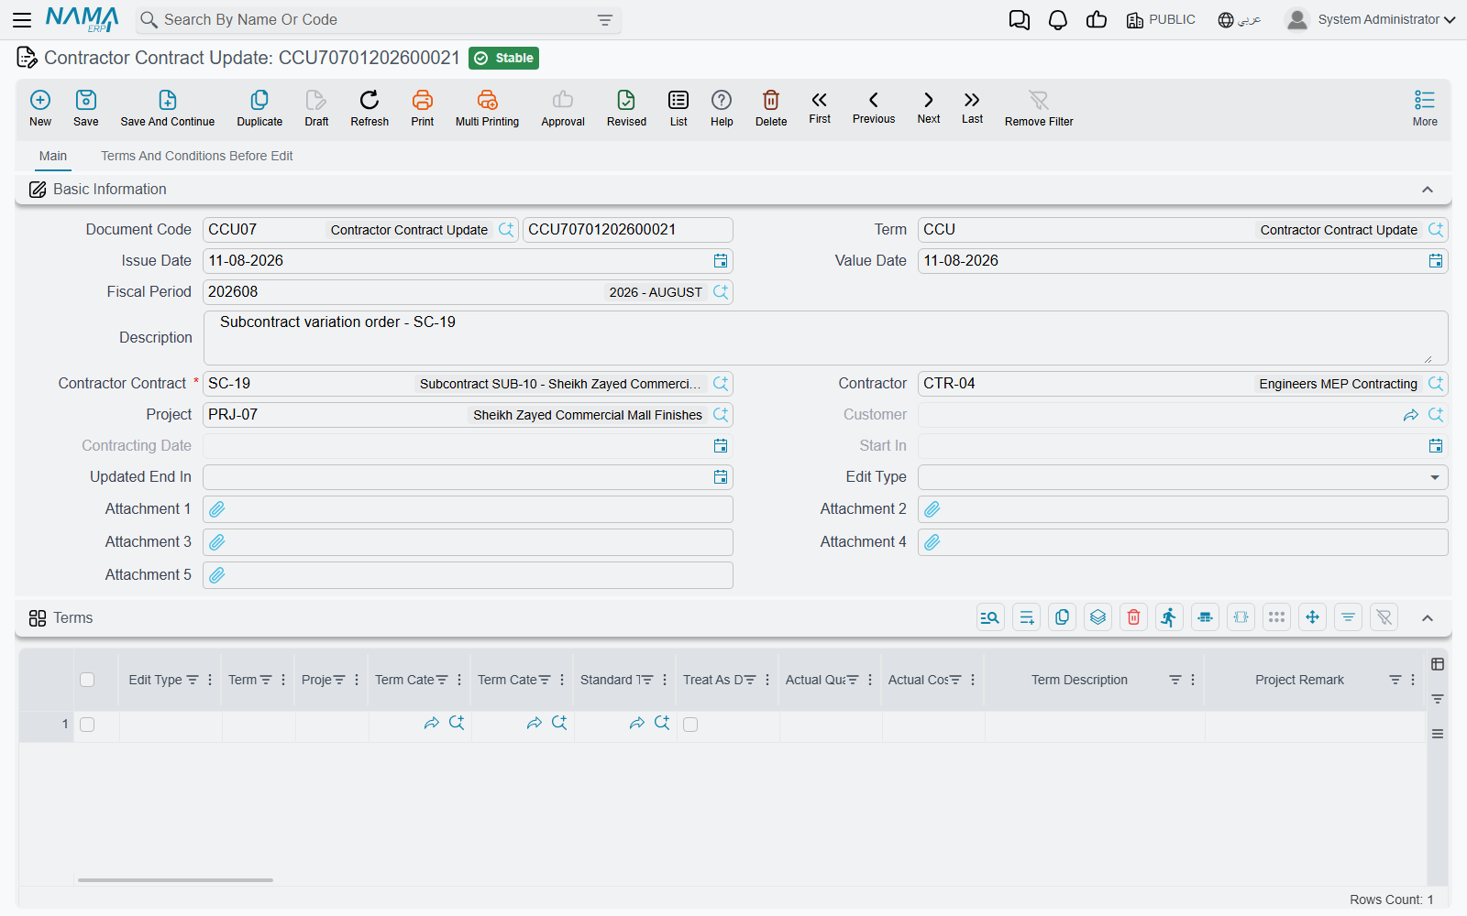
Task: Click into the Description text area
Action: pyautogui.click(x=825, y=338)
